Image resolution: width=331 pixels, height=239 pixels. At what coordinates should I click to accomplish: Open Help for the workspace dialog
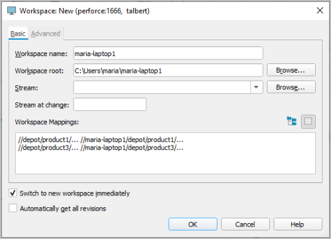(298, 224)
